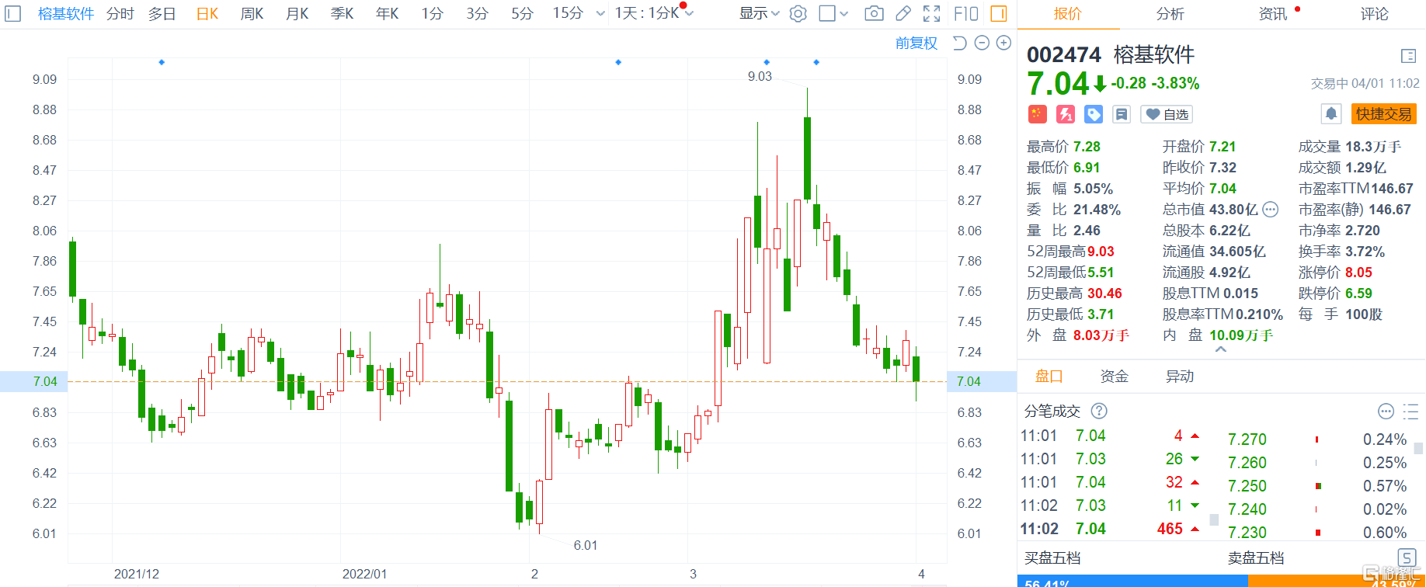This screenshot has width=1426, height=587.
Task: Click the orange 卖盘 ratio bar
Action: click(x=1336, y=582)
